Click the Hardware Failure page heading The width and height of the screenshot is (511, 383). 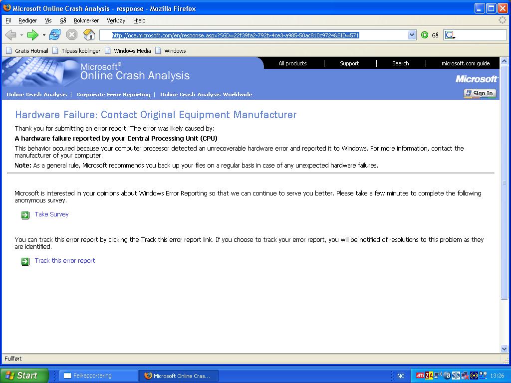pos(156,115)
